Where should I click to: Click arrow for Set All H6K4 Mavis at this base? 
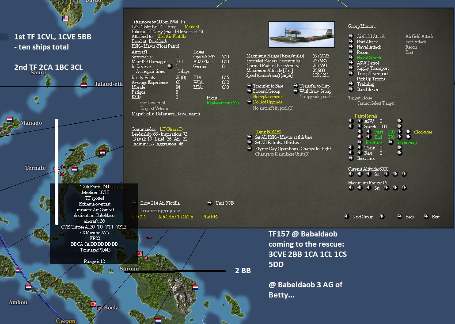(x=249, y=137)
